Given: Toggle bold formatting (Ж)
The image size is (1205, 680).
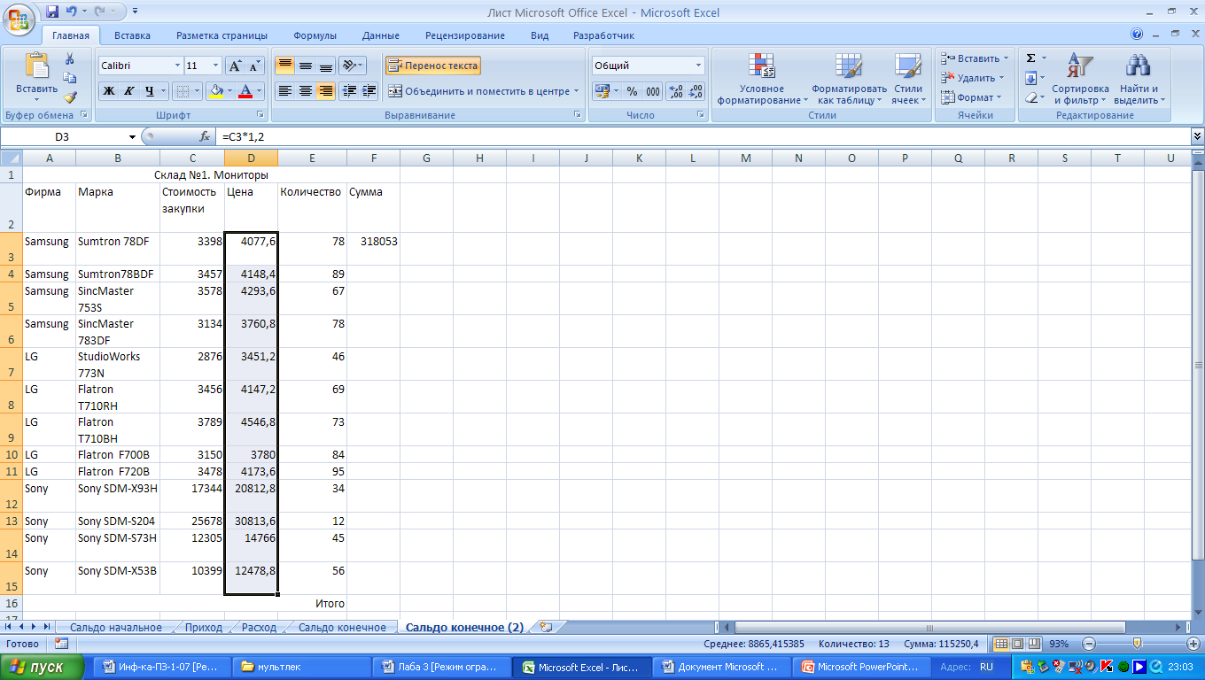Looking at the screenshot, I should point(108,91).
